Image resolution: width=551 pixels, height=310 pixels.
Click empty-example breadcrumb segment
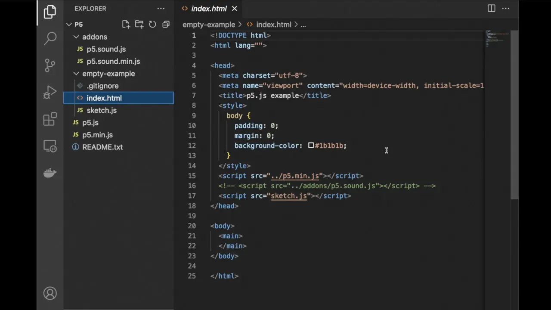[209, 25]
